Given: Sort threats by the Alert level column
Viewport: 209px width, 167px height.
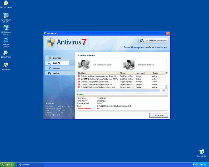Looking at the screenshot, I should (x=140, y=73).
